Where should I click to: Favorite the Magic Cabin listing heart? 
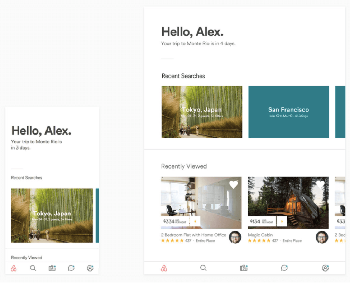[x=320, y=185]
